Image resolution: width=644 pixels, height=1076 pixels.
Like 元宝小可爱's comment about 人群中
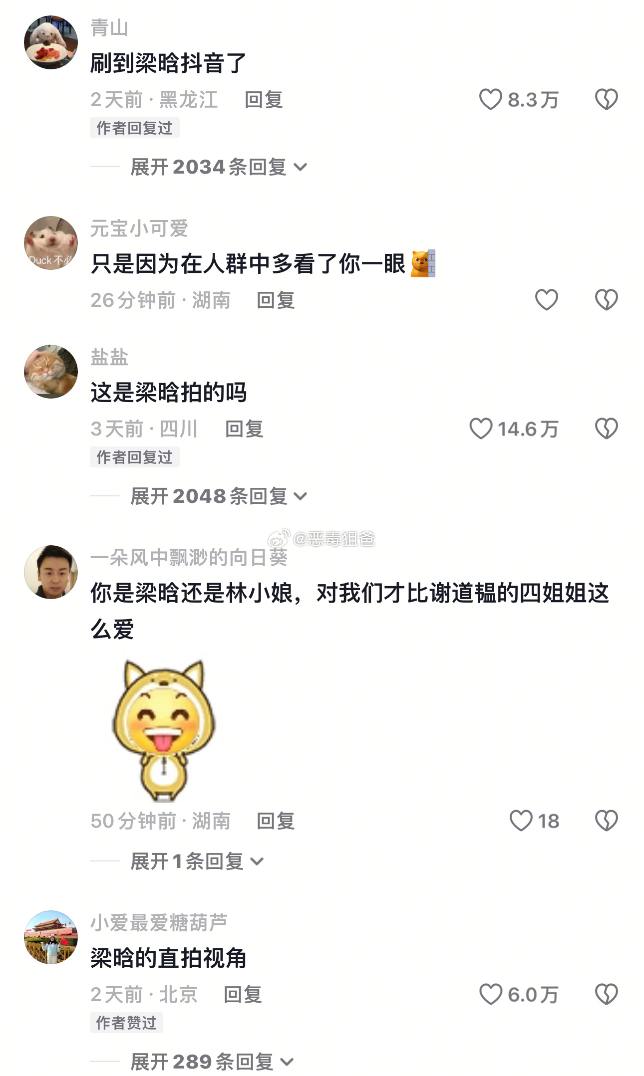click(x=547, y=300)
